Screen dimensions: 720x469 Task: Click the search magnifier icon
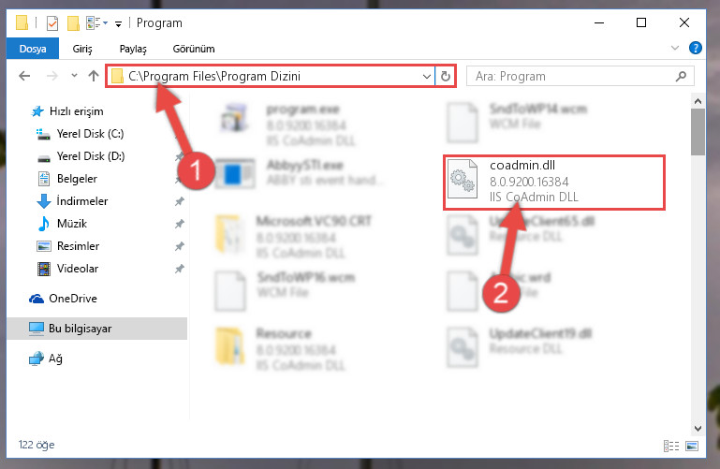(681, 76)
